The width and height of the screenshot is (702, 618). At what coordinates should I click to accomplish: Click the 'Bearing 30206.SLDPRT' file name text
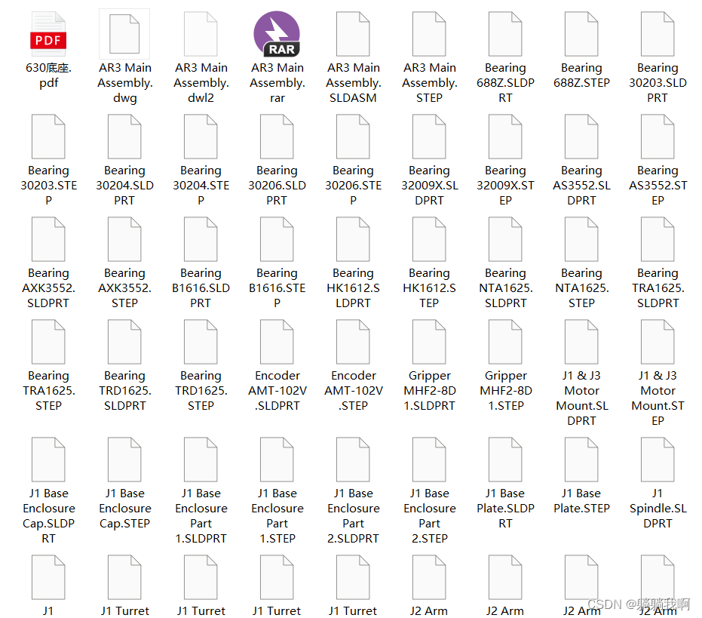click(x=277, y=186)
